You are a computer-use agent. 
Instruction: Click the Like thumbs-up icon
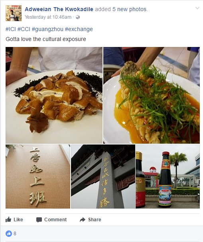[8, 219]
